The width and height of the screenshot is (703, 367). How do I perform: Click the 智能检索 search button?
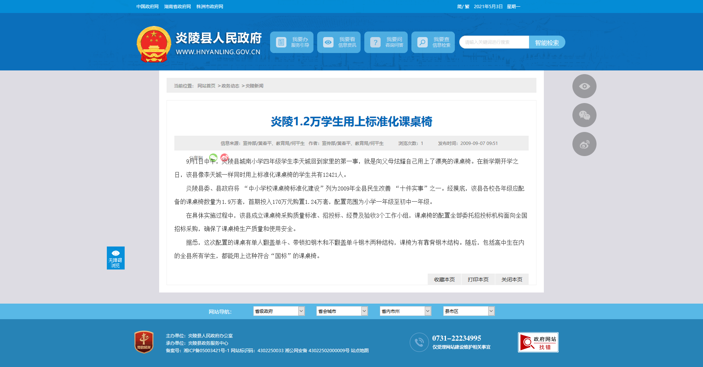[547, 42]
